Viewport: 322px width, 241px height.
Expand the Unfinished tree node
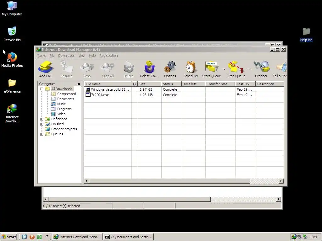[42, 119]
